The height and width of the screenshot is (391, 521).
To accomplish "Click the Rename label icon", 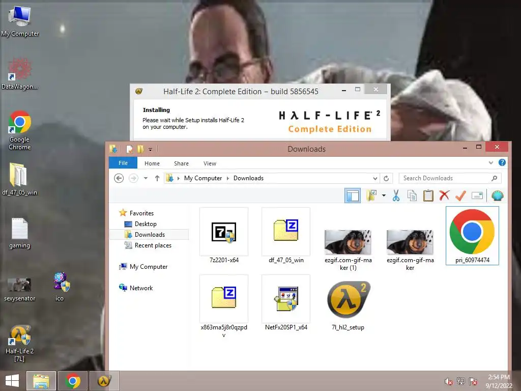I will (x=477, y=195).
